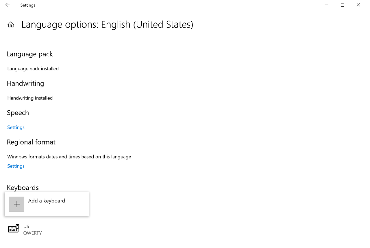This screenshot has width=370, height=248.
Task: Click the QWERTY layout subtitle
Action: [x=33, y=233]
